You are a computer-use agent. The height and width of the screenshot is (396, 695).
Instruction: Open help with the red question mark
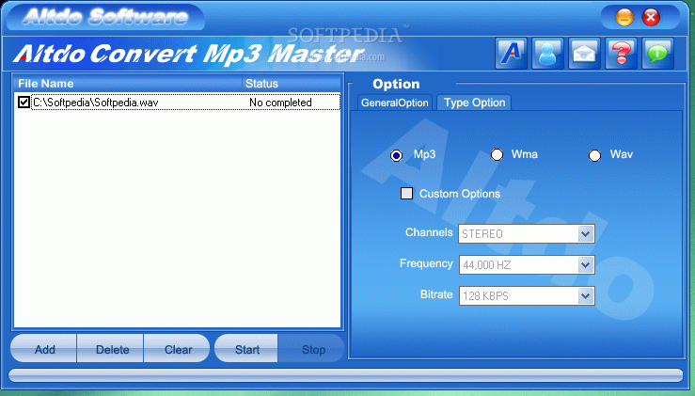(621, 54)
